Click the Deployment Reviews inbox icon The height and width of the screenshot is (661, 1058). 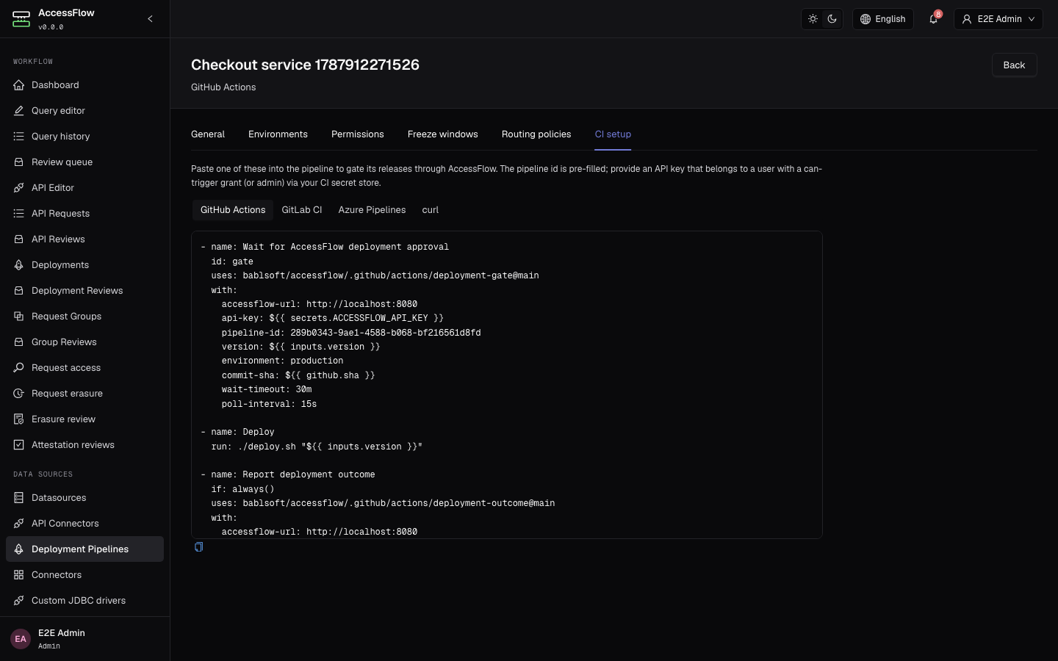(19, 291)
